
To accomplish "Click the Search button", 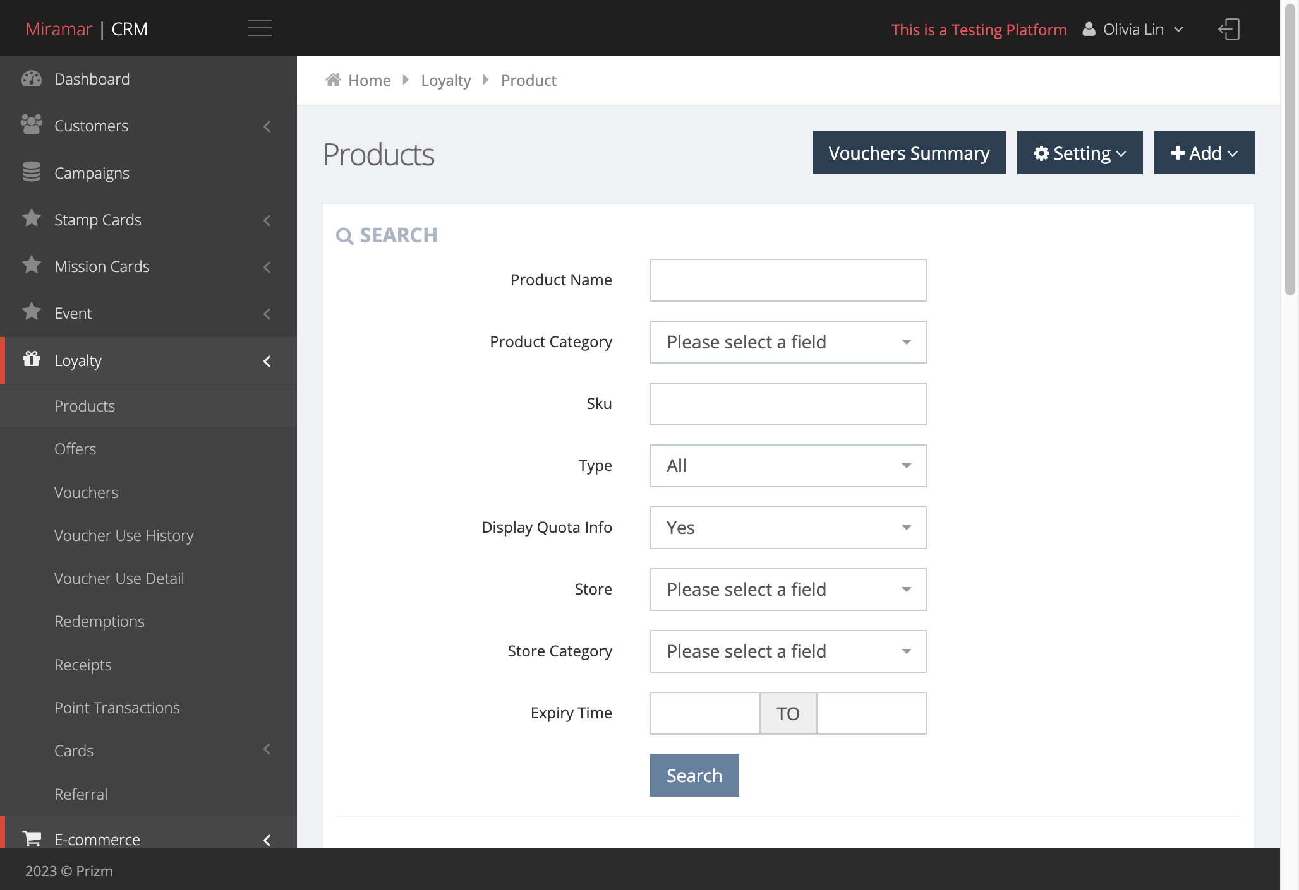I will pos(694,775).
